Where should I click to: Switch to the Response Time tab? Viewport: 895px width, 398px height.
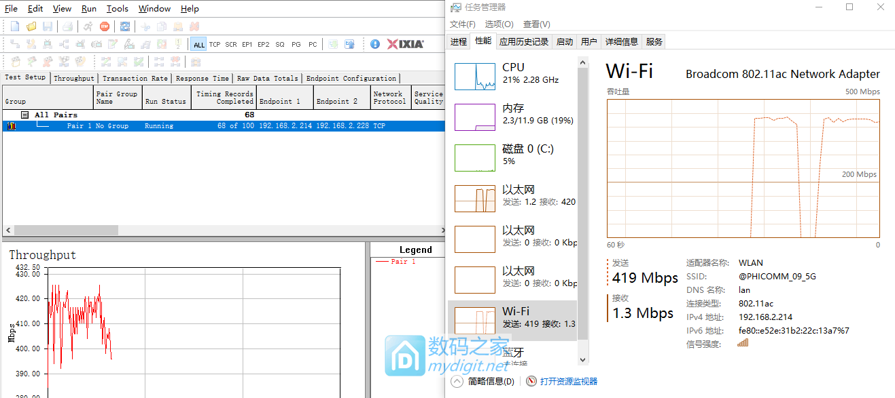202,79
